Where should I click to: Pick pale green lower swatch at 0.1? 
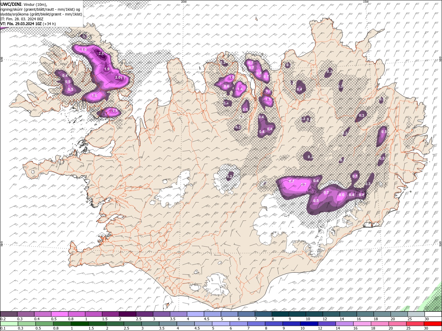pos(9,323)
